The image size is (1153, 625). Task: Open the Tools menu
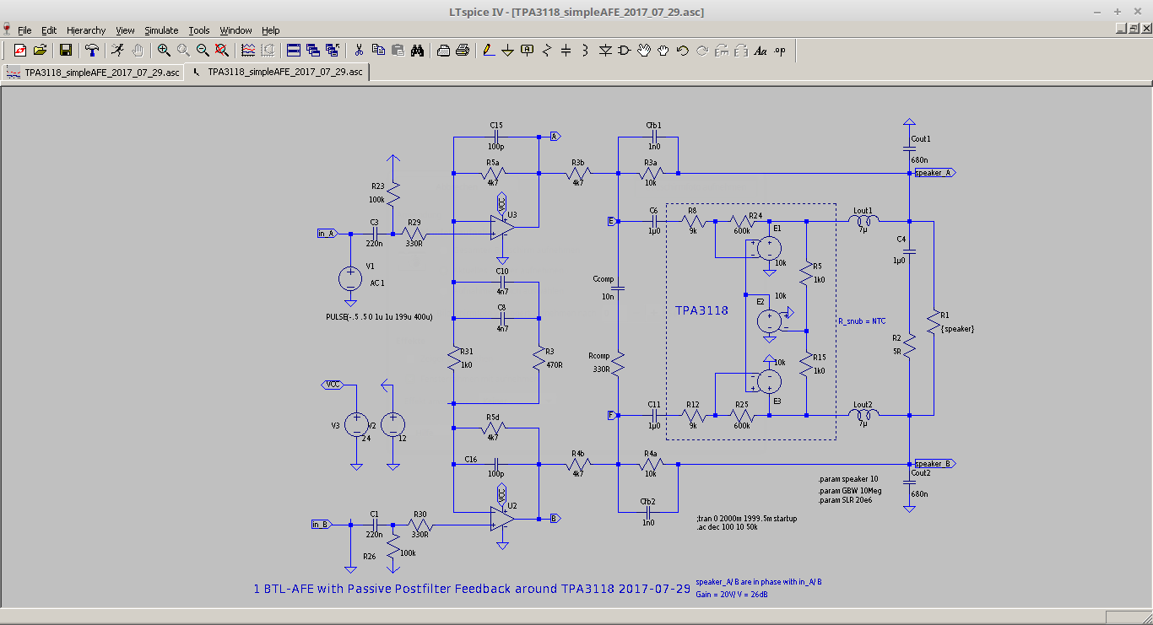pyautogui.click(x=198, y=30)
